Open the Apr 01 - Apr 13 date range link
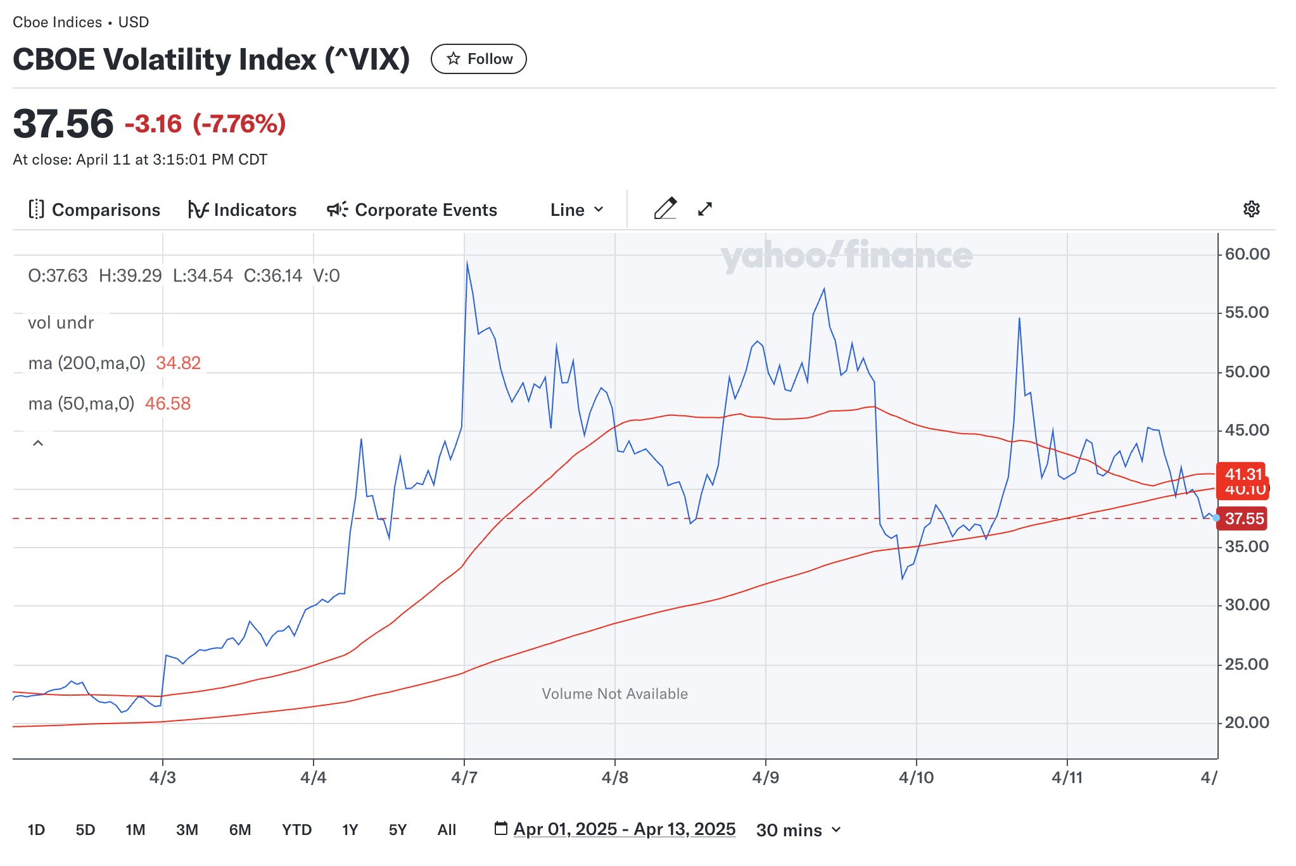Image resolution: width=1296 pixels, height=866 pixels. point(625,829)
